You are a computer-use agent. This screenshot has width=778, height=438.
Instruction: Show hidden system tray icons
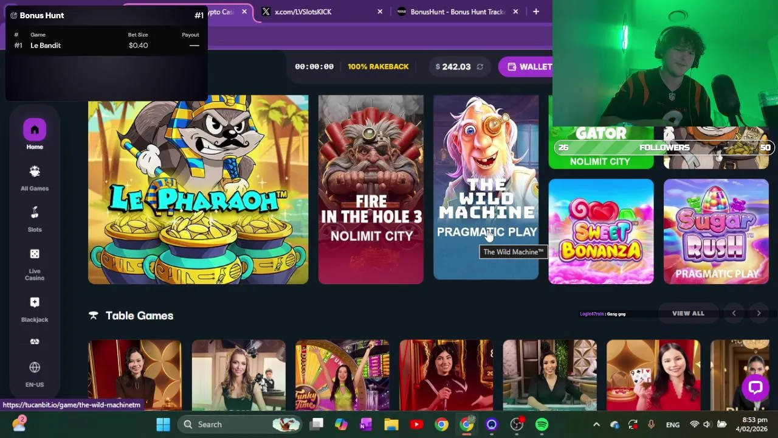[x=596, y=425]
